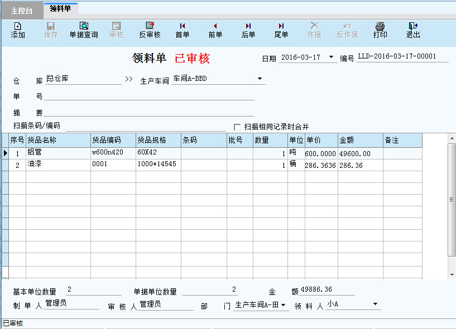Click the 审核人 field showing 管理员
The image size is (456, 329).
[x=166, y=304]
